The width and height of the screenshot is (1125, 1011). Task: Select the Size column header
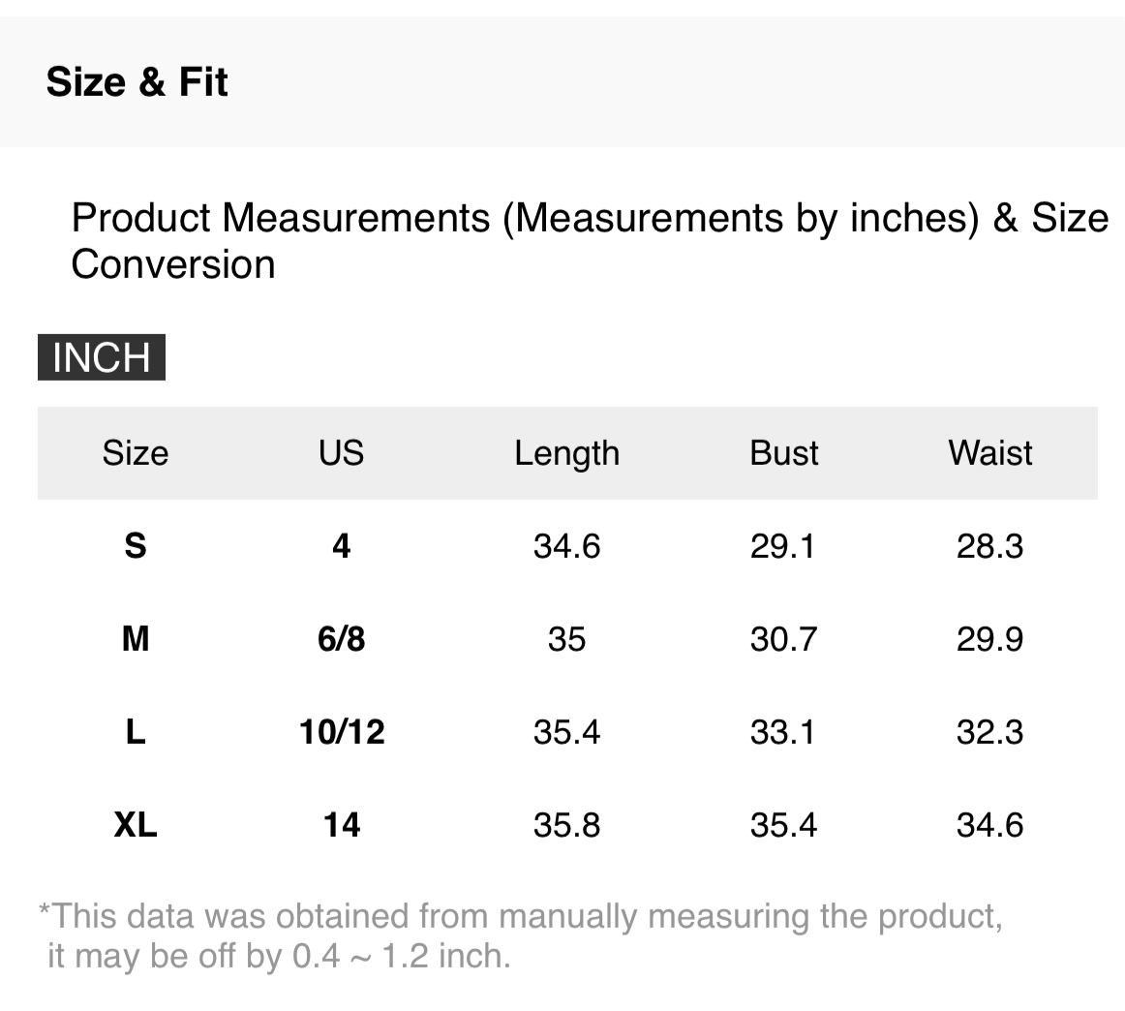(x=136, y=453)
